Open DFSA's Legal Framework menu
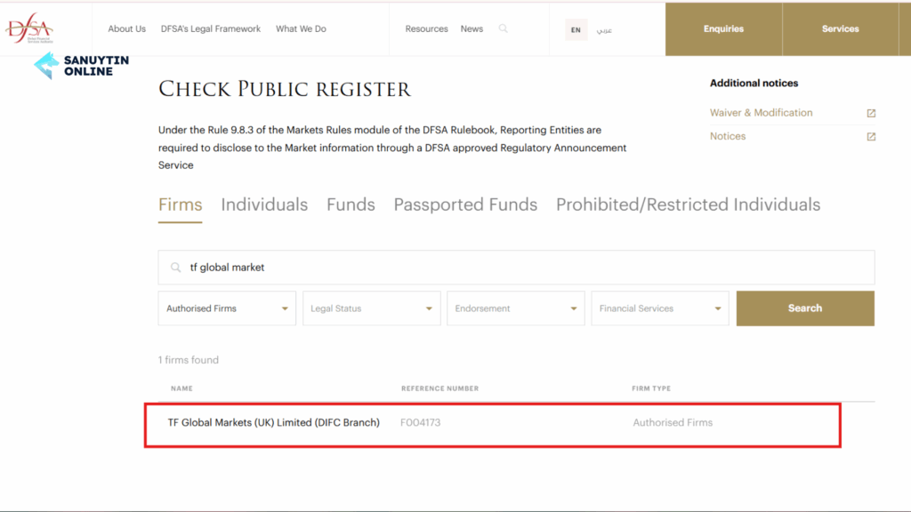The height and width of the screenshot is (512, 911). click(x=210, y=28)
